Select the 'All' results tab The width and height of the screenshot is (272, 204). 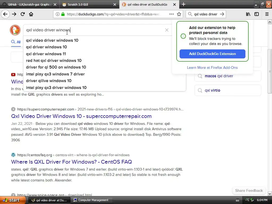pos(16,42)
